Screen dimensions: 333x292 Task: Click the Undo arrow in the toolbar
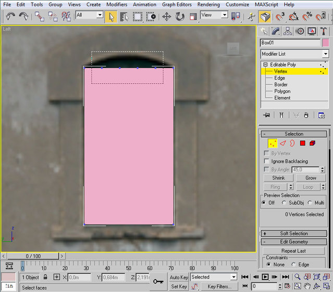tap(10, 16)
